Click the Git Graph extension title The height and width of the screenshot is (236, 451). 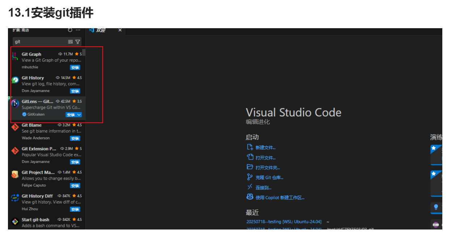pos(31,54)
